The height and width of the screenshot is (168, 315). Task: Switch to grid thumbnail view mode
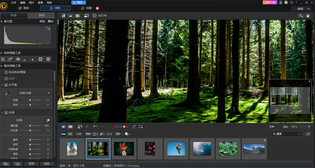click(78, 15)
